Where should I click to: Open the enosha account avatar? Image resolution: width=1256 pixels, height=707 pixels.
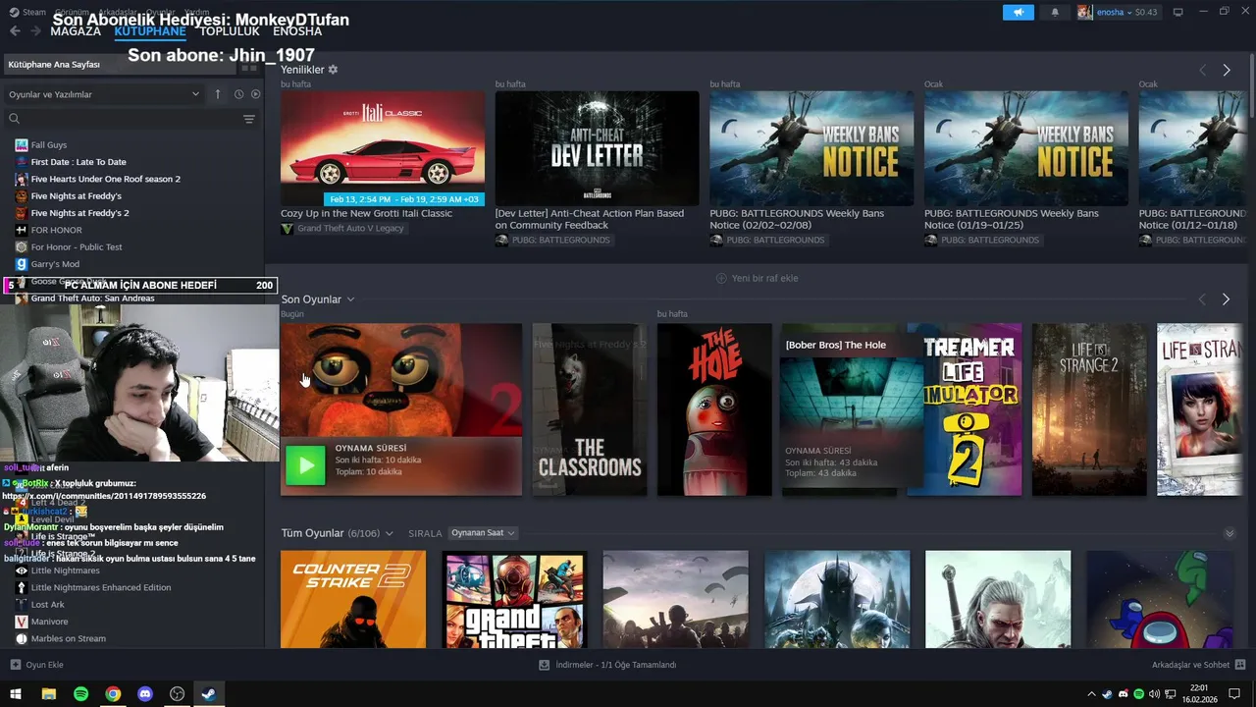(1084, 12)
